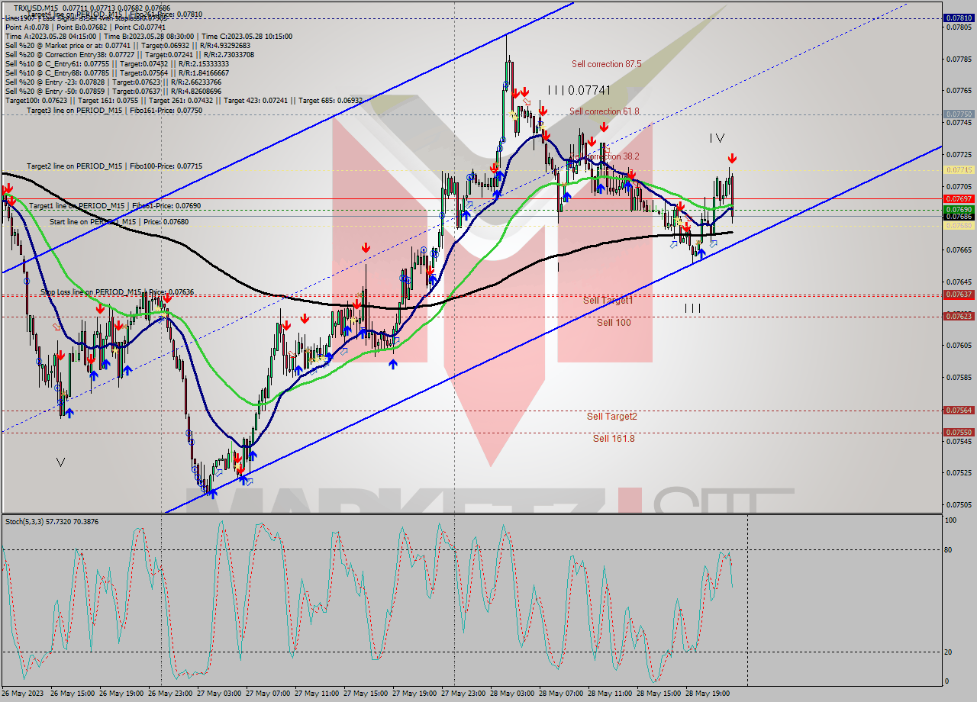Select the 'V' wave label near bottom left
Screen dimensions: 977x702
coord(61,462)
